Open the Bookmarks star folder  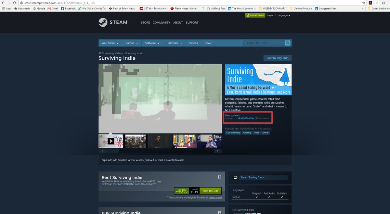(x=22, y=8)
